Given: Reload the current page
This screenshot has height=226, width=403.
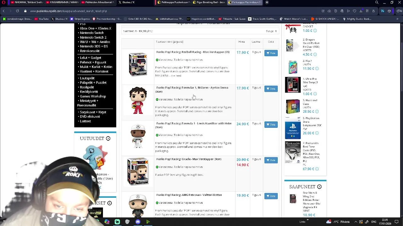Looking at the screenshot, I should 17,11.
